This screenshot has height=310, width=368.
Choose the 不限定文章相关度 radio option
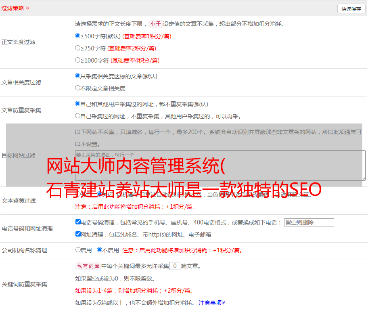pyautogui.click(x=77, y=88)
